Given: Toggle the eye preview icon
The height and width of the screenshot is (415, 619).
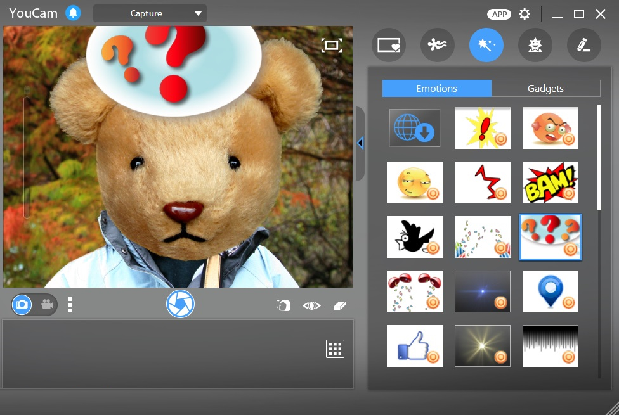Looking at the screenshot, I should click(311, 305).
